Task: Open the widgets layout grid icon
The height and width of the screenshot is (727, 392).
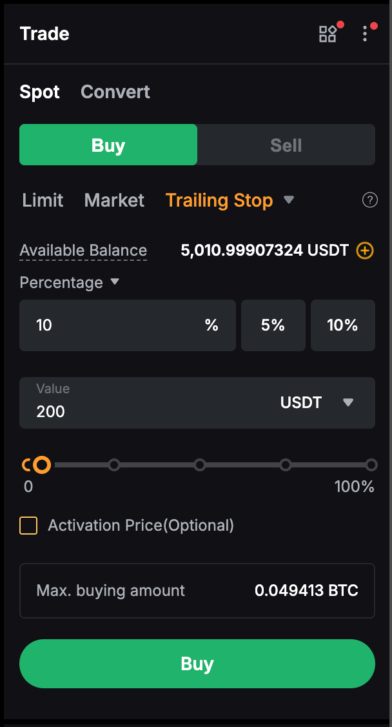Action: tap(328, 34)
